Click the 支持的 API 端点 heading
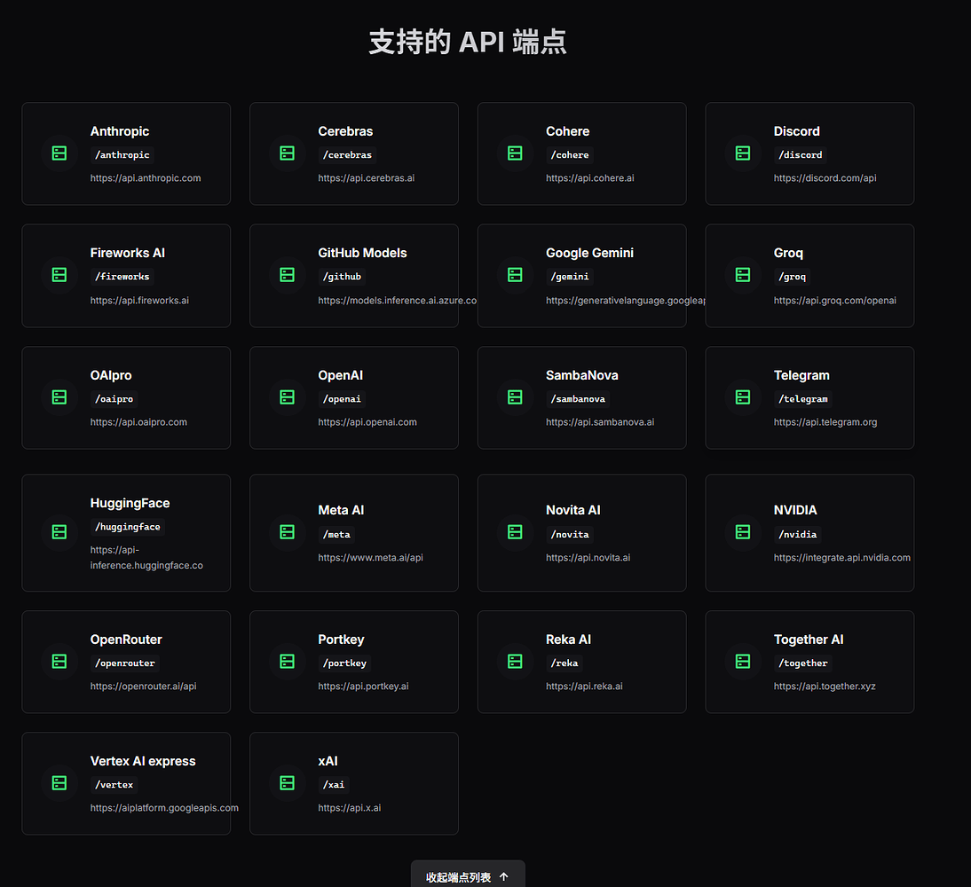This screenshot has width=971, height=887. point(468,42)
